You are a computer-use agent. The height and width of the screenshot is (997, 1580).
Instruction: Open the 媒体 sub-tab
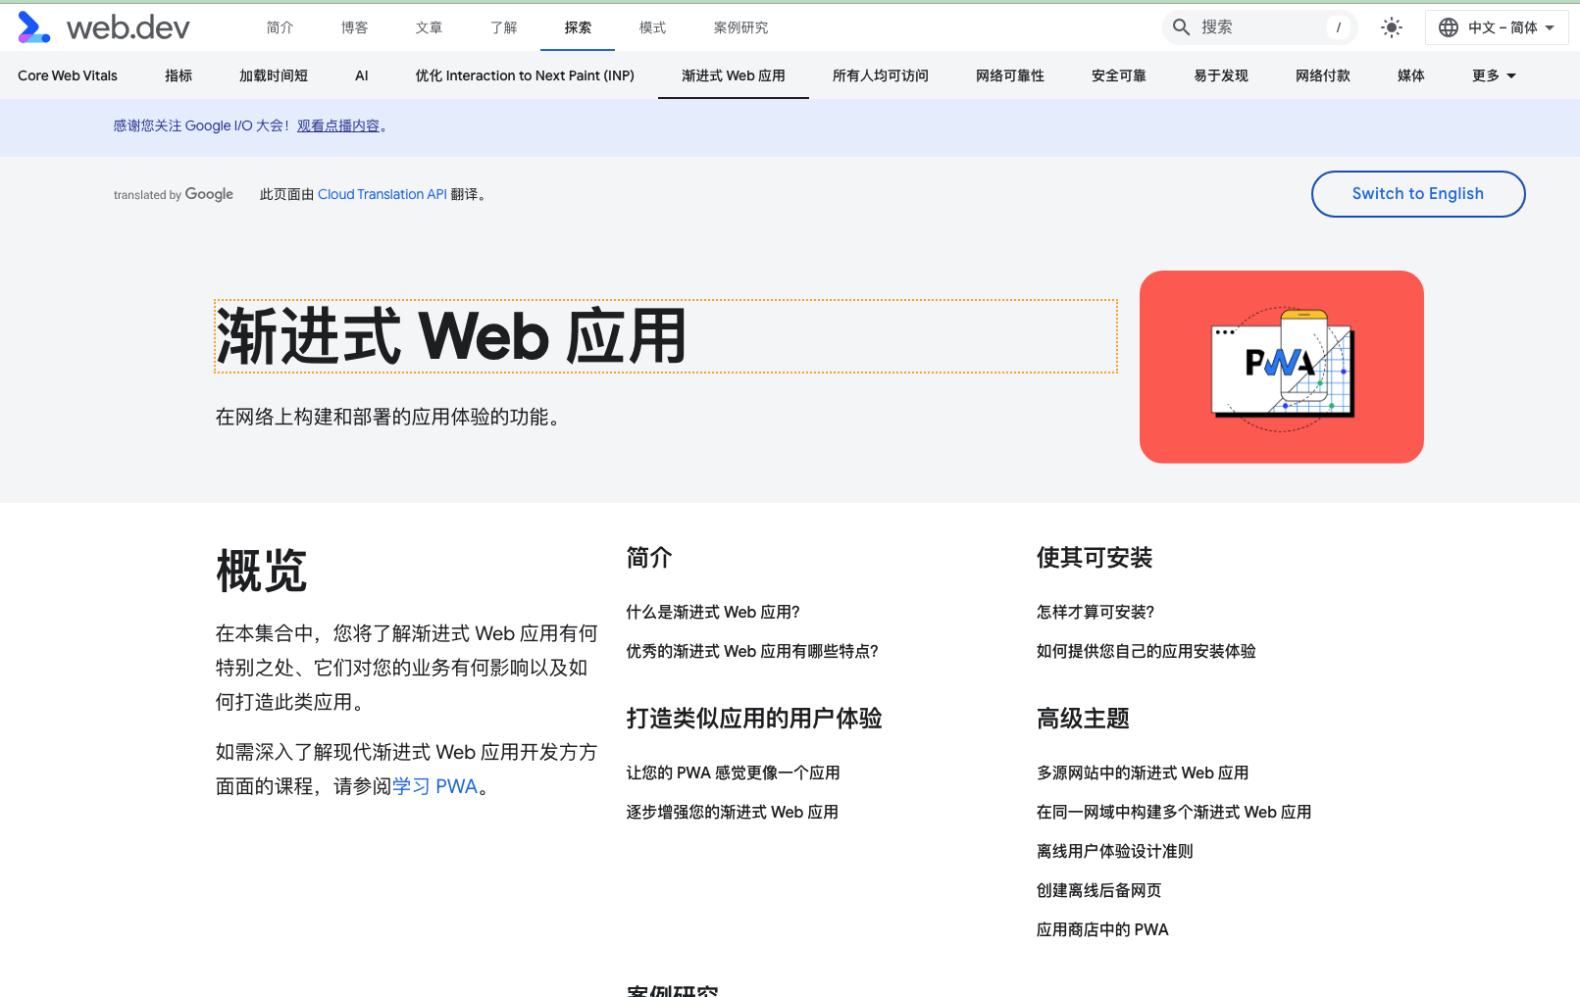coord(1411,75)
